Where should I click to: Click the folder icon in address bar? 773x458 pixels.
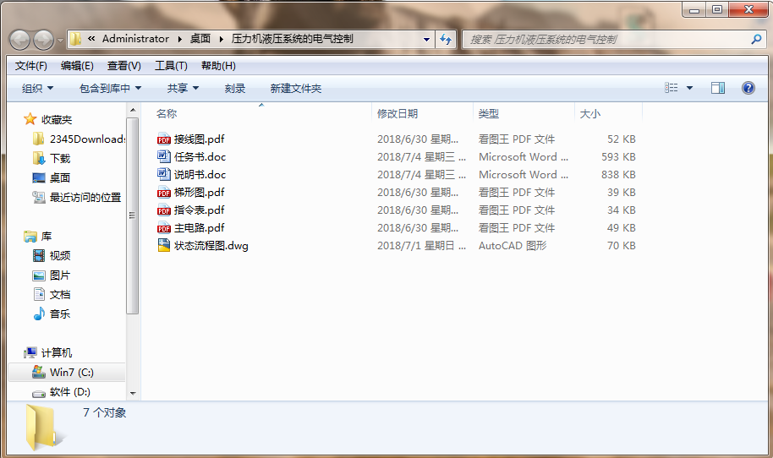point(75,39)
